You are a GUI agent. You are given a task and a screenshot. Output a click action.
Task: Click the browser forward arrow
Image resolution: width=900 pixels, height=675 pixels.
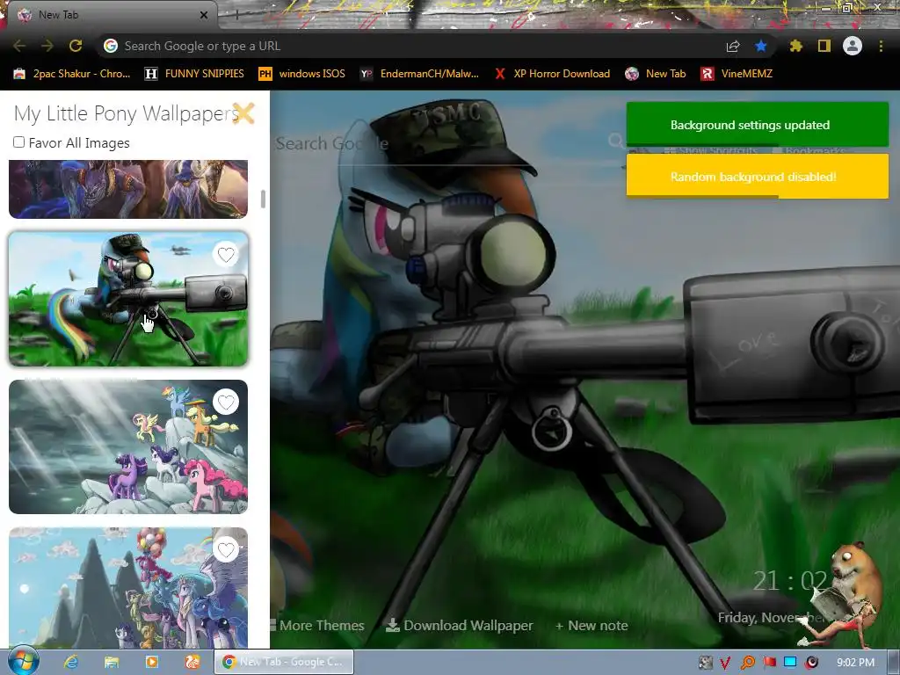47,46
